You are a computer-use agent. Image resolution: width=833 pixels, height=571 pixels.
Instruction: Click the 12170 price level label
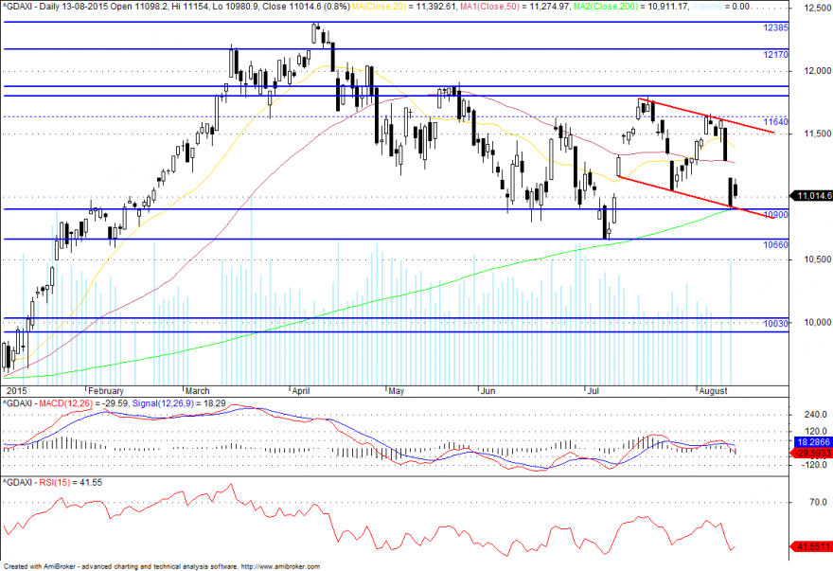(775, 55)
